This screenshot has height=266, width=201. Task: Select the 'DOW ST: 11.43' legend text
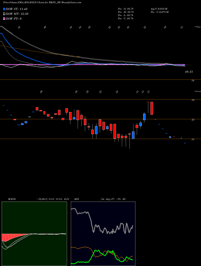coord(16,9)
